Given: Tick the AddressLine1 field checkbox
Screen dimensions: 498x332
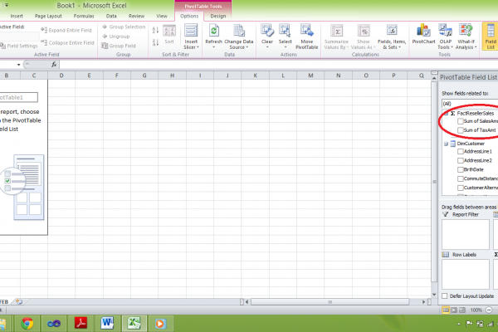Looking at the screenshot, I should point(461,152).
